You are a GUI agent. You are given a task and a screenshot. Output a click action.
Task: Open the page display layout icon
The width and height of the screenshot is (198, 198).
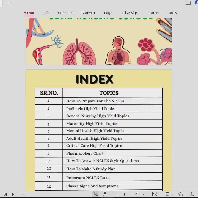168,194
